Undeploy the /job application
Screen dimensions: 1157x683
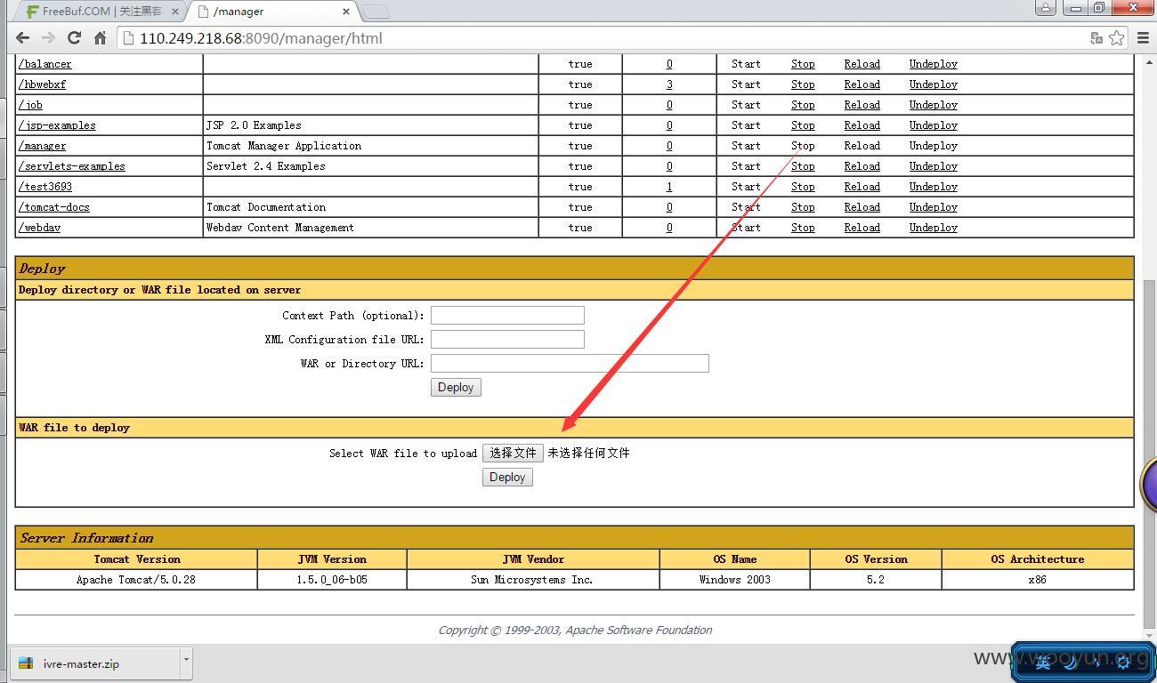tap(934, 105)
